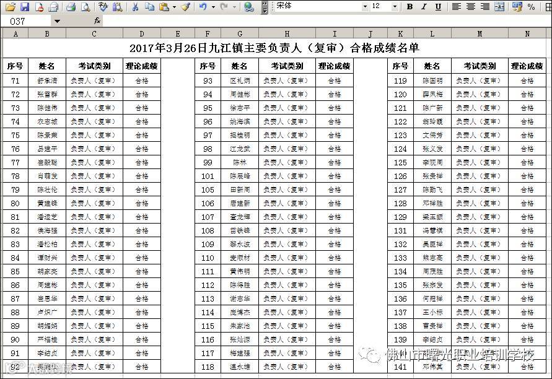The height and width of the screenshot is (379, 552).
Task: Apply percent style formatting
Action: [x=531, y=6]
